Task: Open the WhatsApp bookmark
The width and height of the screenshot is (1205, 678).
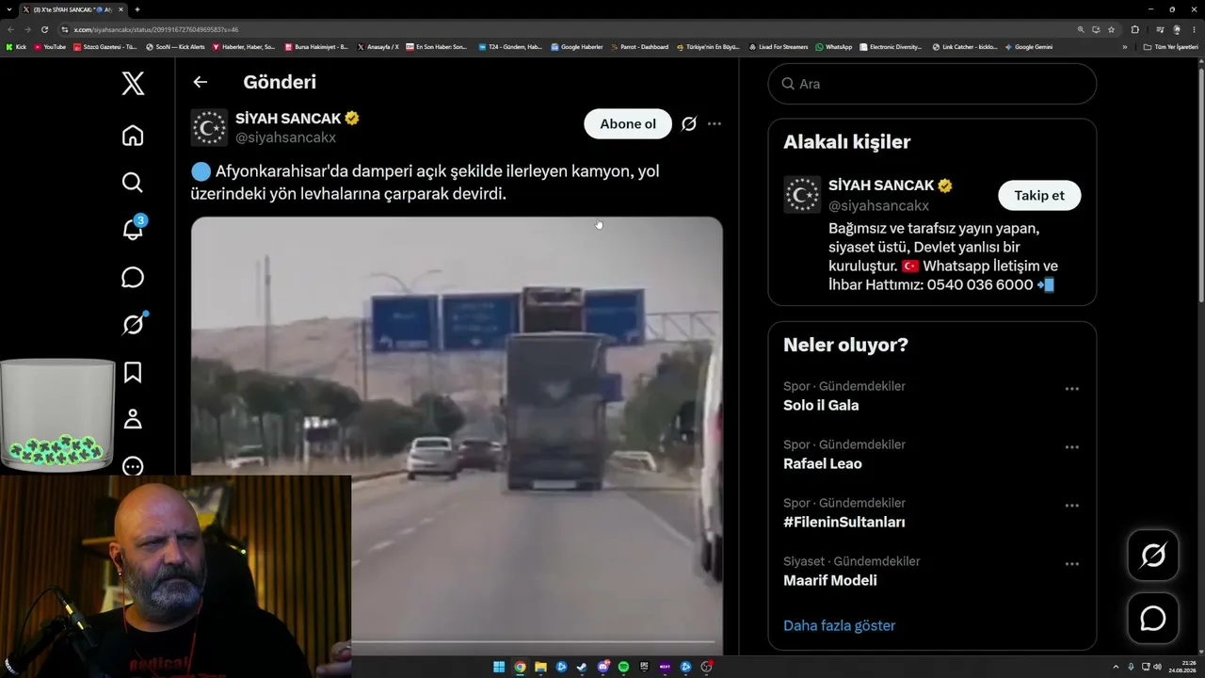Action: point(833,46)
